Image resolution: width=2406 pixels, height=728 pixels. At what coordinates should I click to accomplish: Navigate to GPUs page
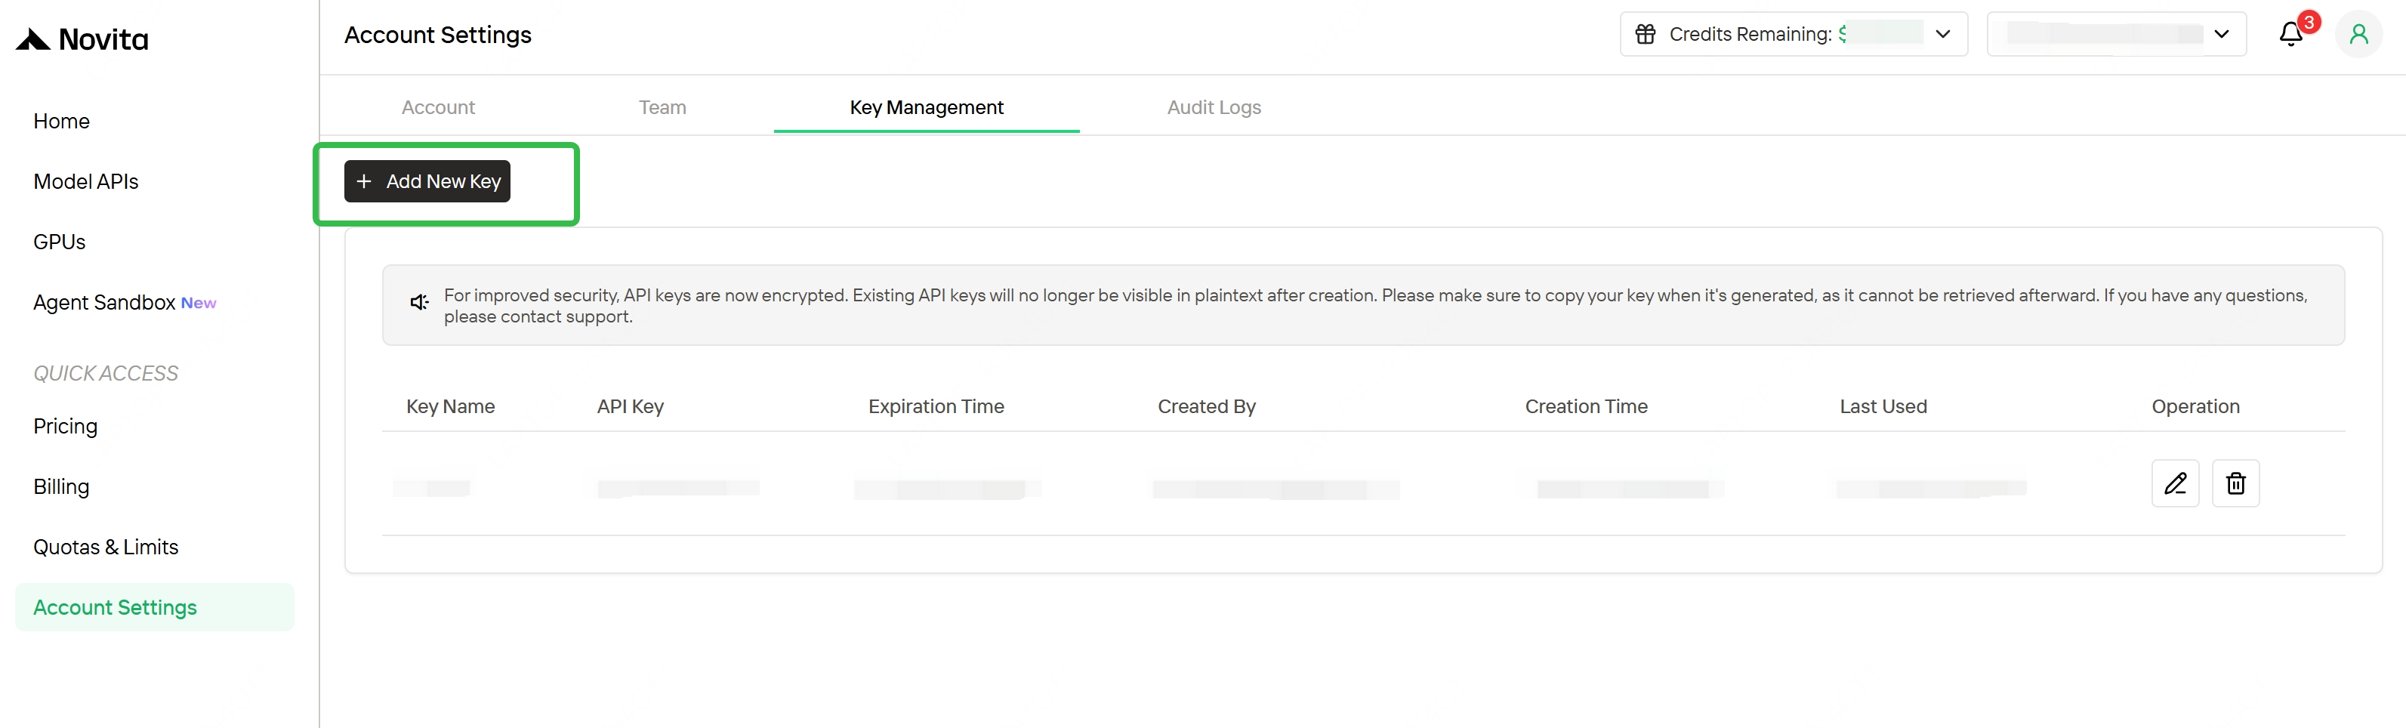point(60,242)
